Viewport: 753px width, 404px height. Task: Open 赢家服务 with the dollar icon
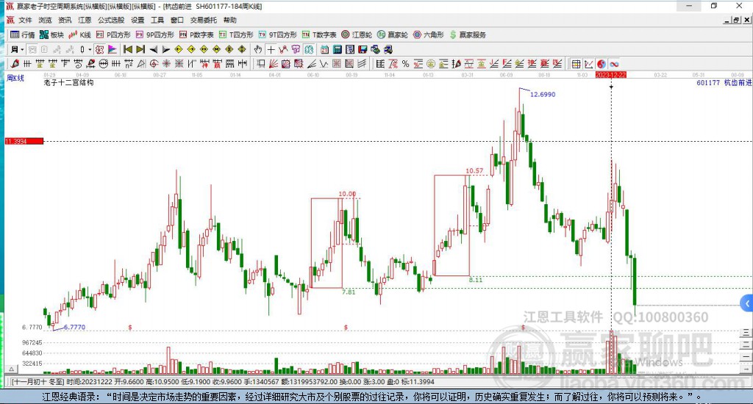coord(468,35)
